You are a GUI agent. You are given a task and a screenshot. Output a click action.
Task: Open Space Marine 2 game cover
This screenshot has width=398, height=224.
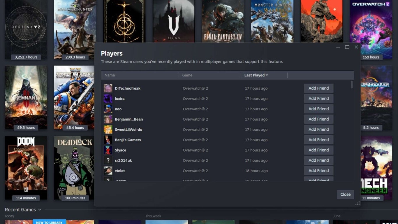pyautogui.click(x=74, y=97)
